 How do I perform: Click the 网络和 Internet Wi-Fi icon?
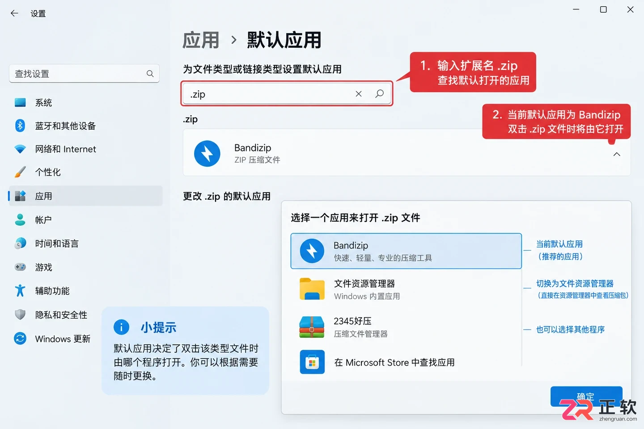pos(20,149)
